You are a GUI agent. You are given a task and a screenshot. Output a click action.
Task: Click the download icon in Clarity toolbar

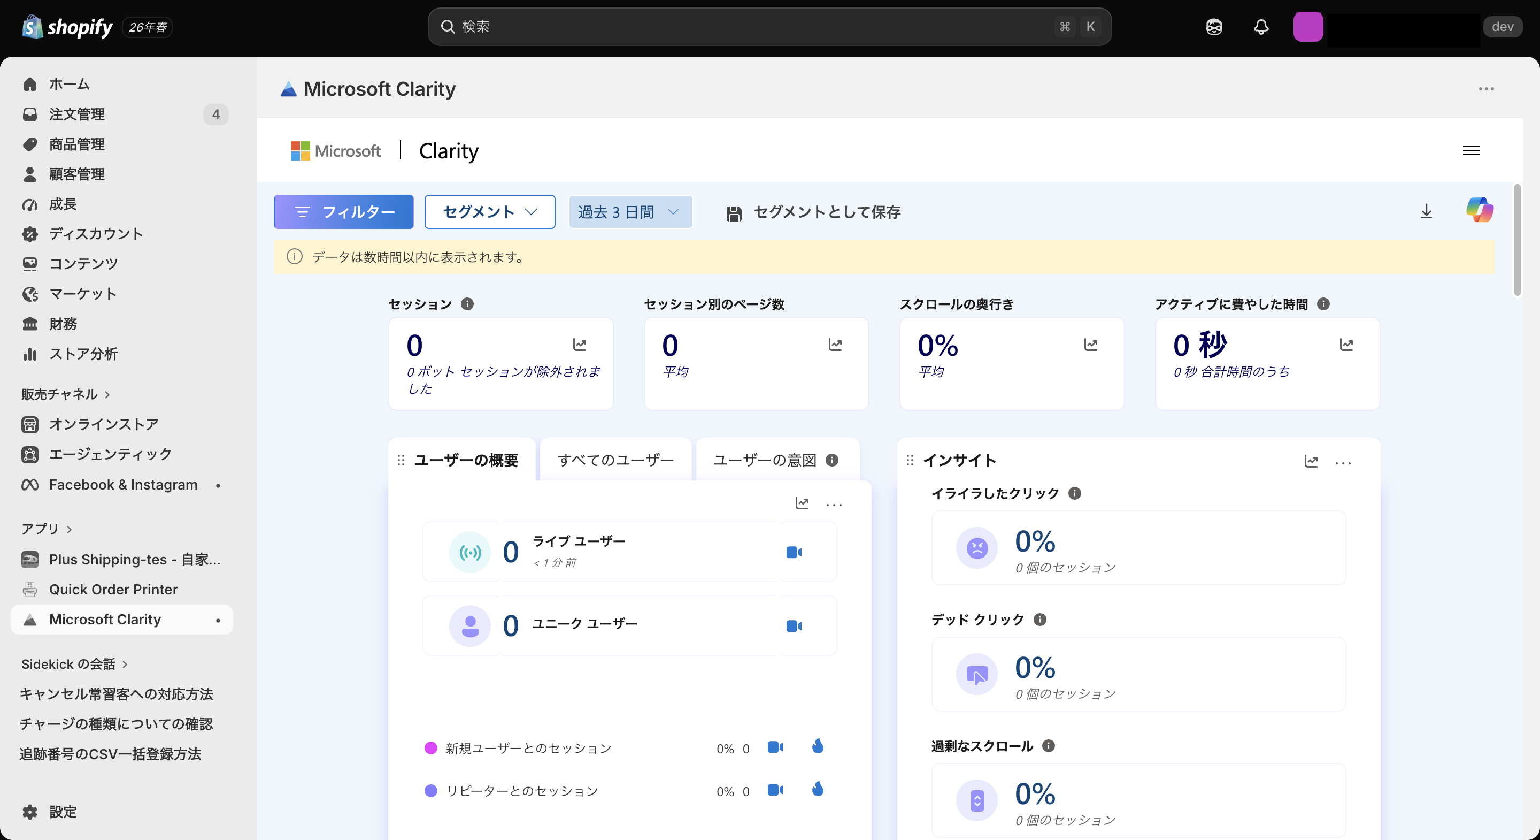click(1427, 211)
